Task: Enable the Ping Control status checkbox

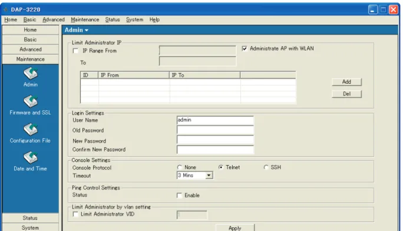Action: point(179,196)
